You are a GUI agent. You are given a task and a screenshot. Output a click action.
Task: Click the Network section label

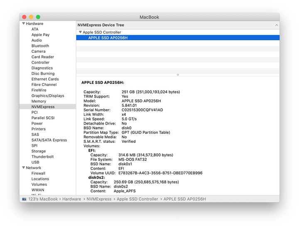point(33,168)
